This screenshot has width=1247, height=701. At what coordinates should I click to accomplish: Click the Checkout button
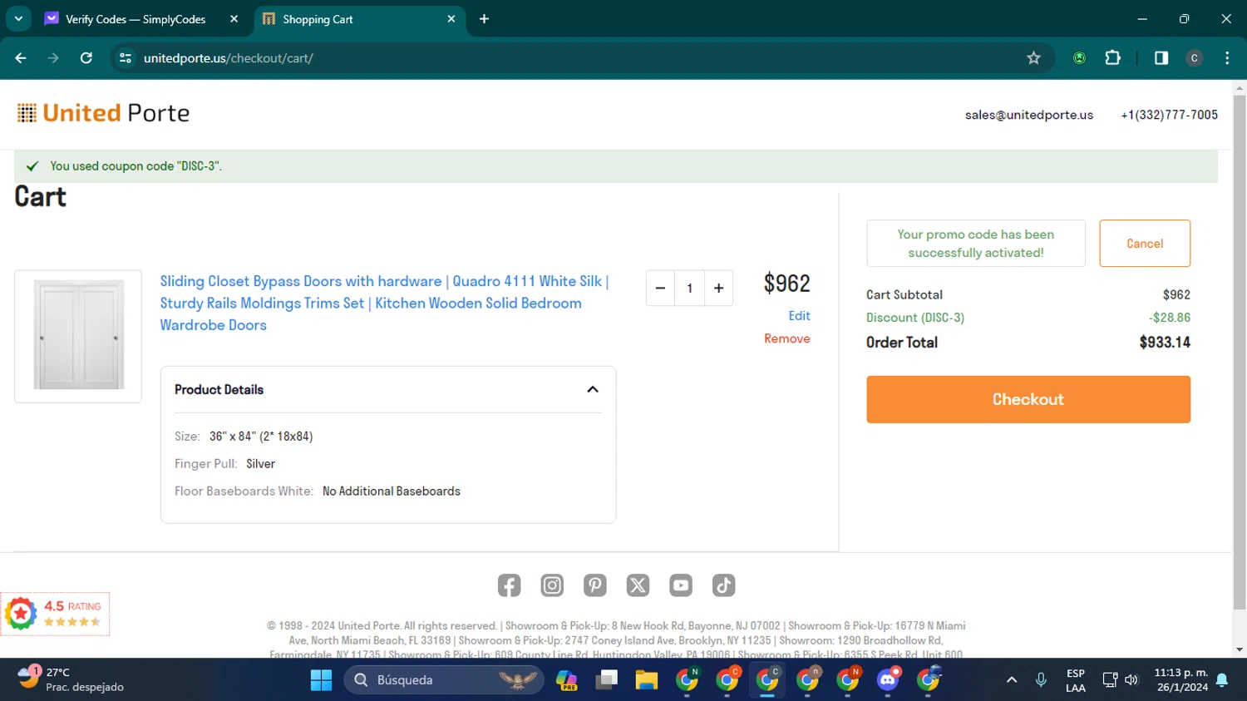pos(1028,399)
